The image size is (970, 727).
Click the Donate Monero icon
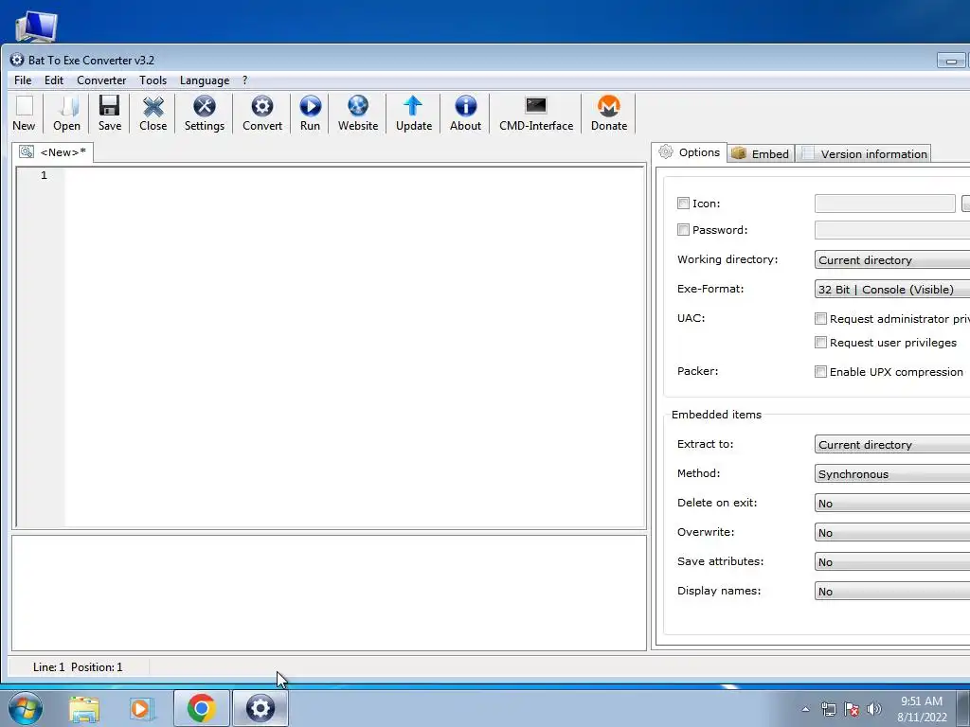609,114
